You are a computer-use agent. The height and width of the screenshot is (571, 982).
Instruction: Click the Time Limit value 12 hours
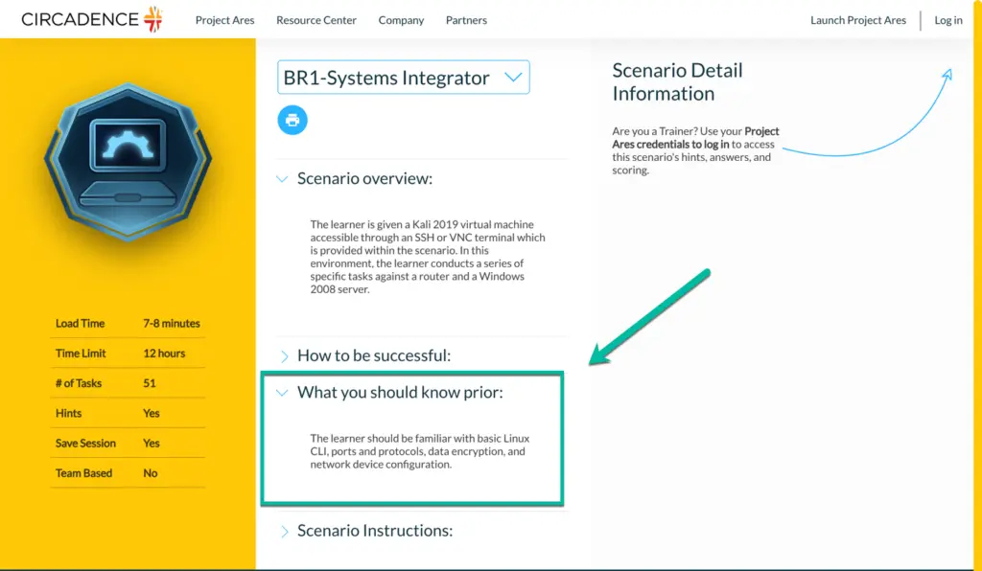pos(164,354)
